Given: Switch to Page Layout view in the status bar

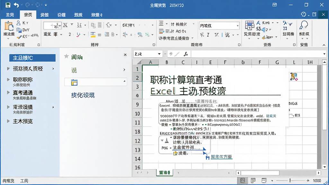Looking at the screenshot, I should (x=253, y=181).
